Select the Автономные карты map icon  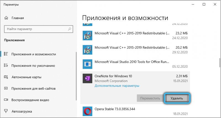(6, 77)
